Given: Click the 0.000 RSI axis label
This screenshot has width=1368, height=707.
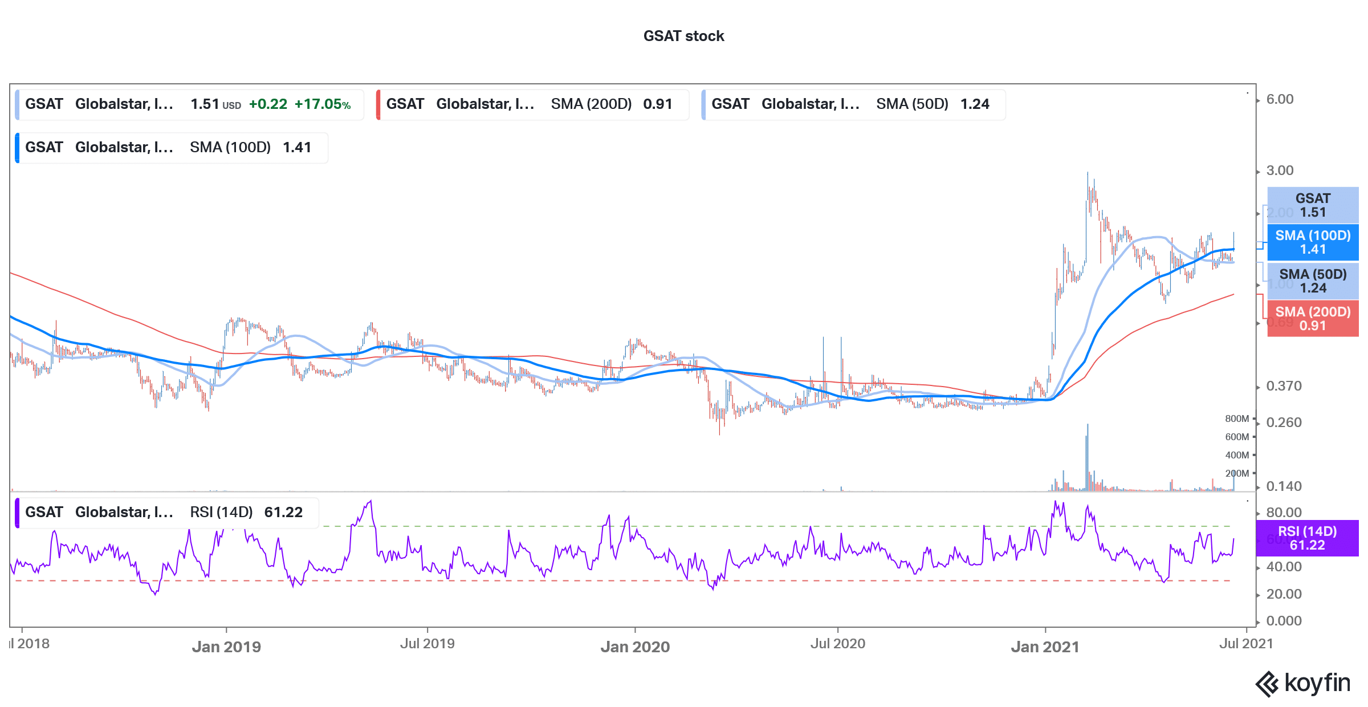Looking at the screenshot, I should [1284, 621].
